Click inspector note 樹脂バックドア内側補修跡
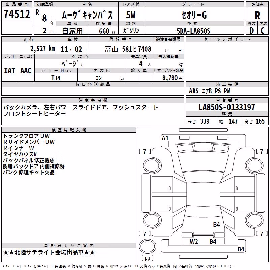This screenshot has width=270, height=270. click(34, 166)
